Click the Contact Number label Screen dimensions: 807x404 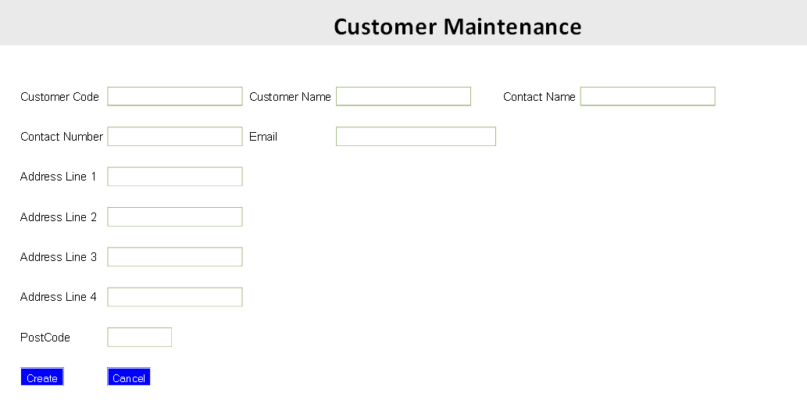tap(62, 137)
